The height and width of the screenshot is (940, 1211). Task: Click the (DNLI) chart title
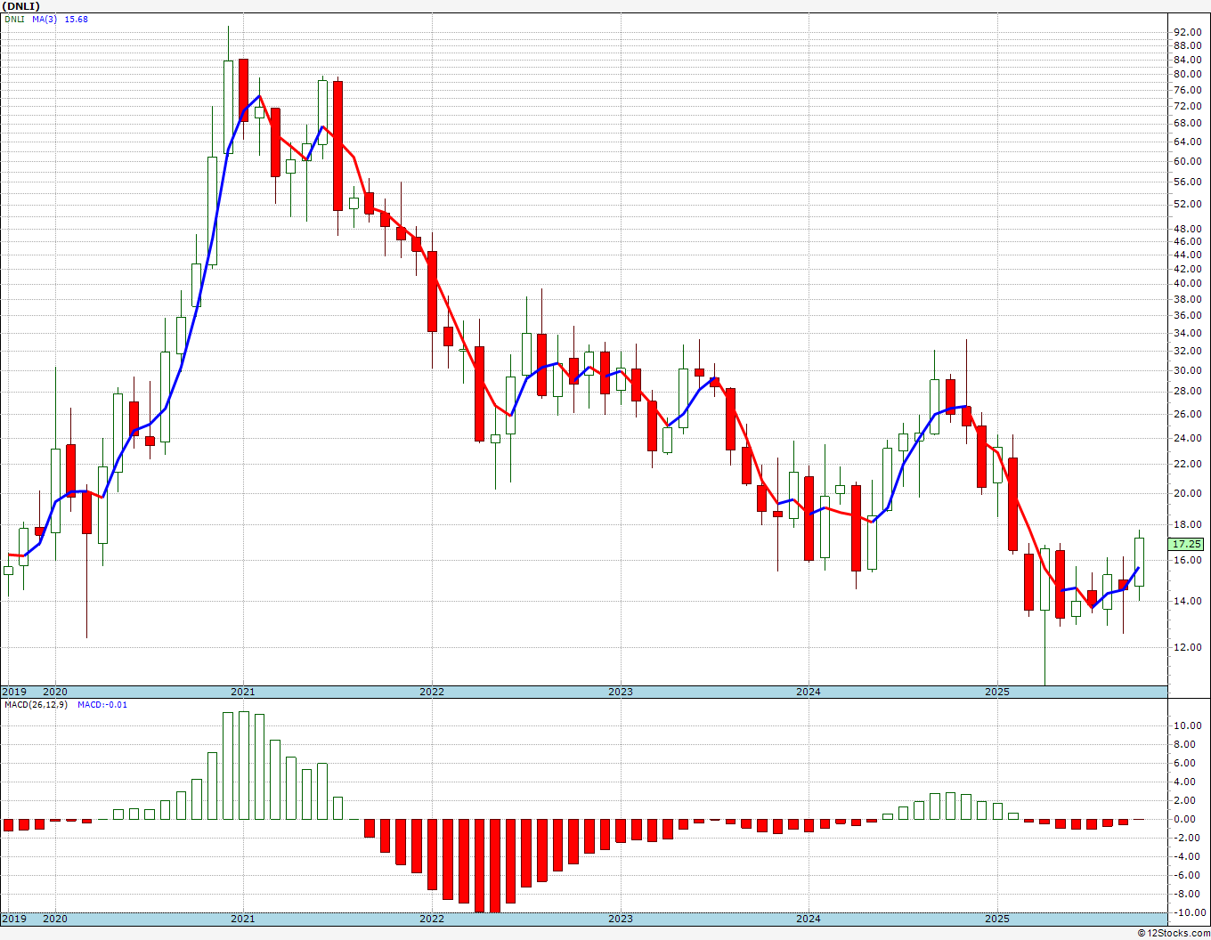click(x=21, y=6)
